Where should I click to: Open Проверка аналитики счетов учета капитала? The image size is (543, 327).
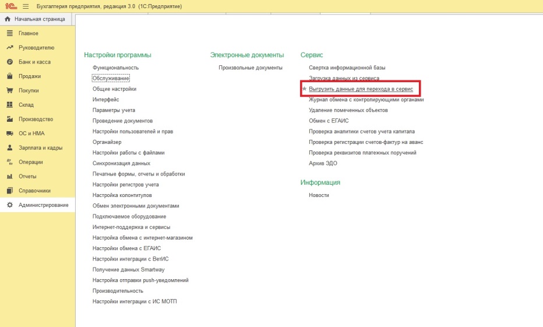362,131
